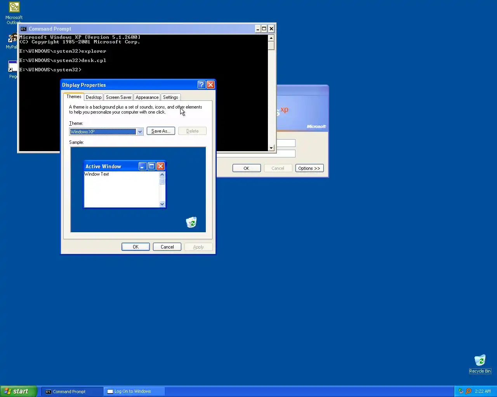
Task: Click OK in the Log On window
Action: point(247,168)
